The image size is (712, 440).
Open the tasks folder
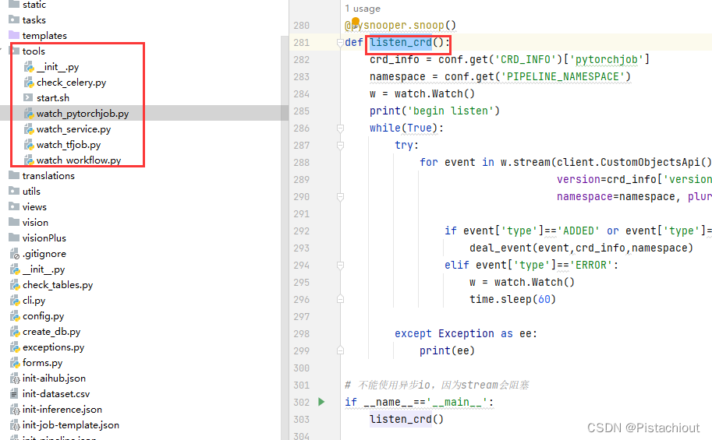click(34, 20)
